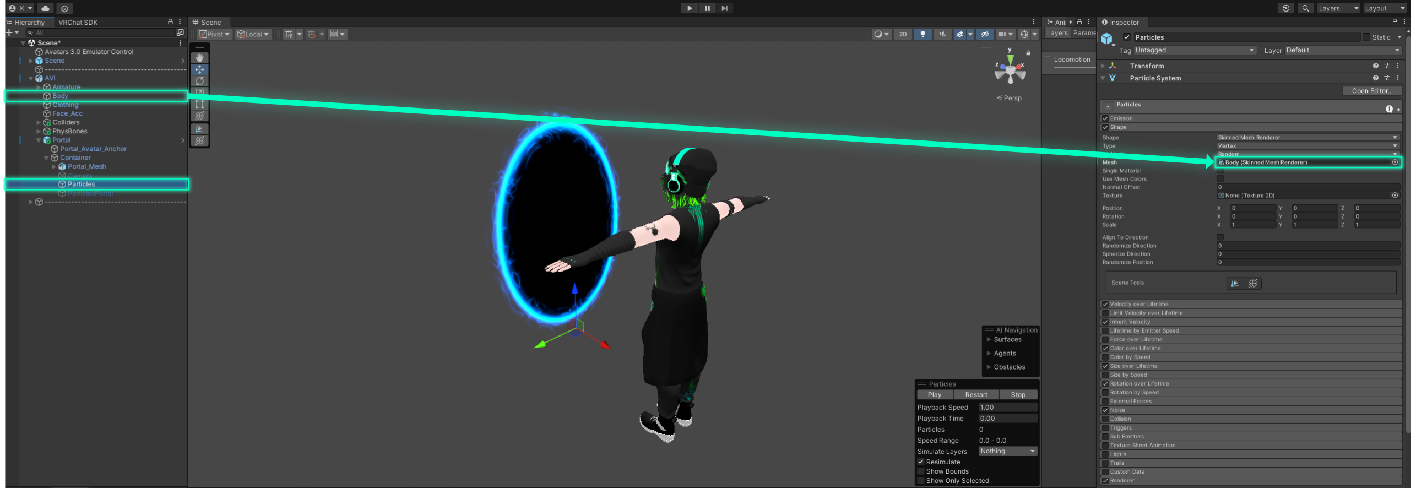The height and width of the screenshot is (488, 1411).
Task: Select the Move tool in Scene toolbar
Action: click(x=199, y=69)
